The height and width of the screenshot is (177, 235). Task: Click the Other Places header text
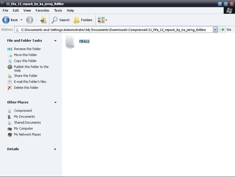click(x=18, y=102)
